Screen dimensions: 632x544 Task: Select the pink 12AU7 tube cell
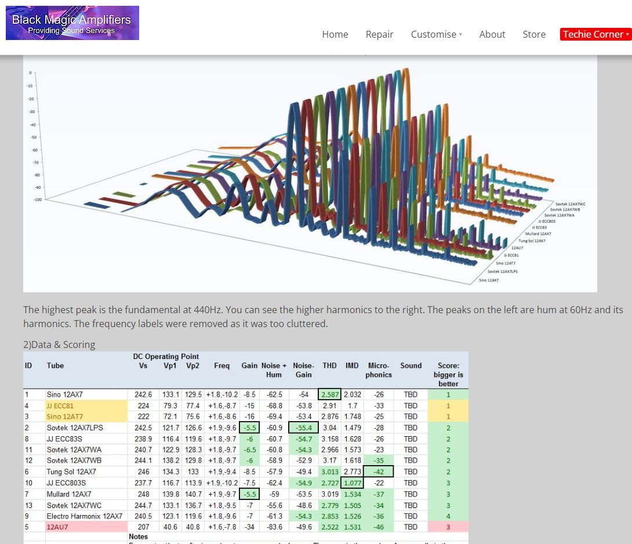57,527
